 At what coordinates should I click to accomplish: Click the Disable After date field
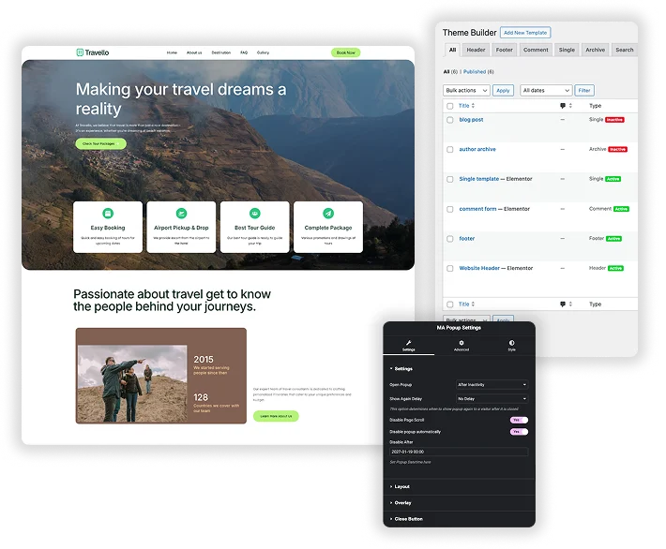tap(459, 452)
